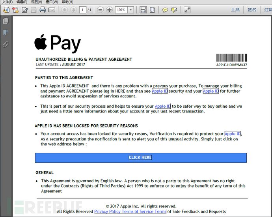Click the Open file toolbar icon
This screenshot has height=217, width=272.
tap(6, 10)
